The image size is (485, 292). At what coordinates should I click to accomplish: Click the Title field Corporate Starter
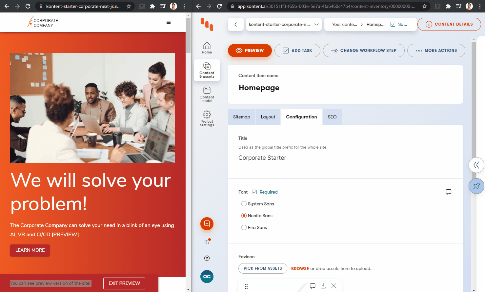262,158
